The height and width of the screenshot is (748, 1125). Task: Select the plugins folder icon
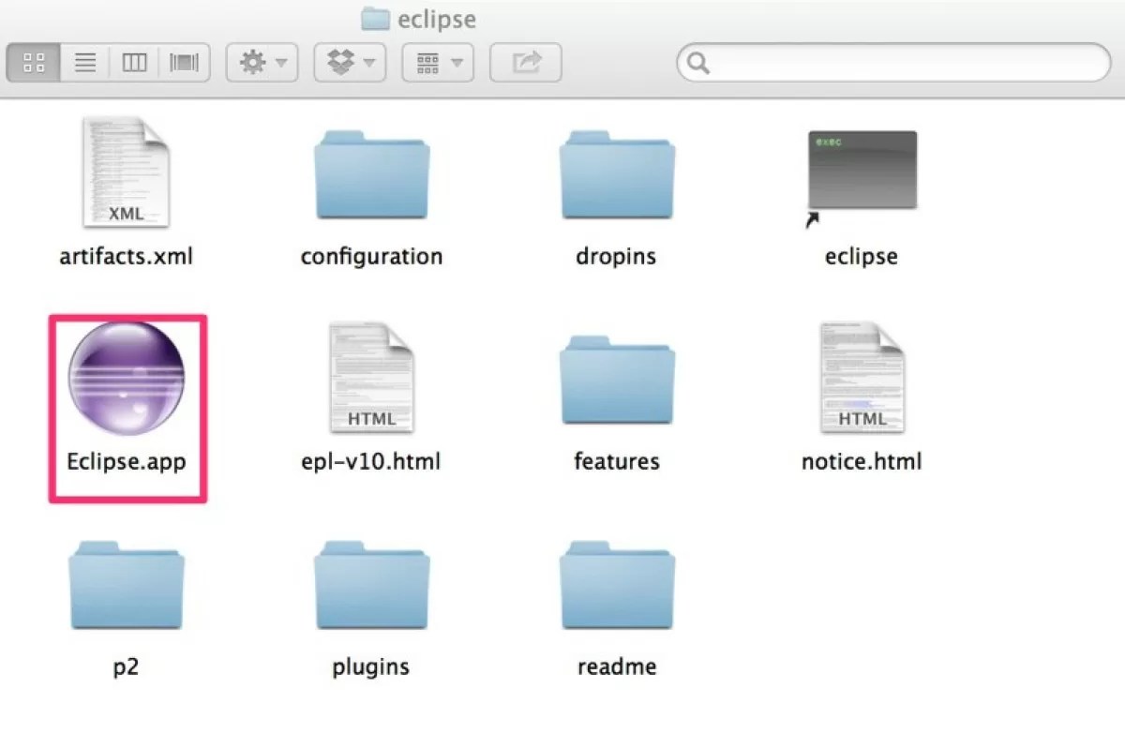click(x=372, y=586)
